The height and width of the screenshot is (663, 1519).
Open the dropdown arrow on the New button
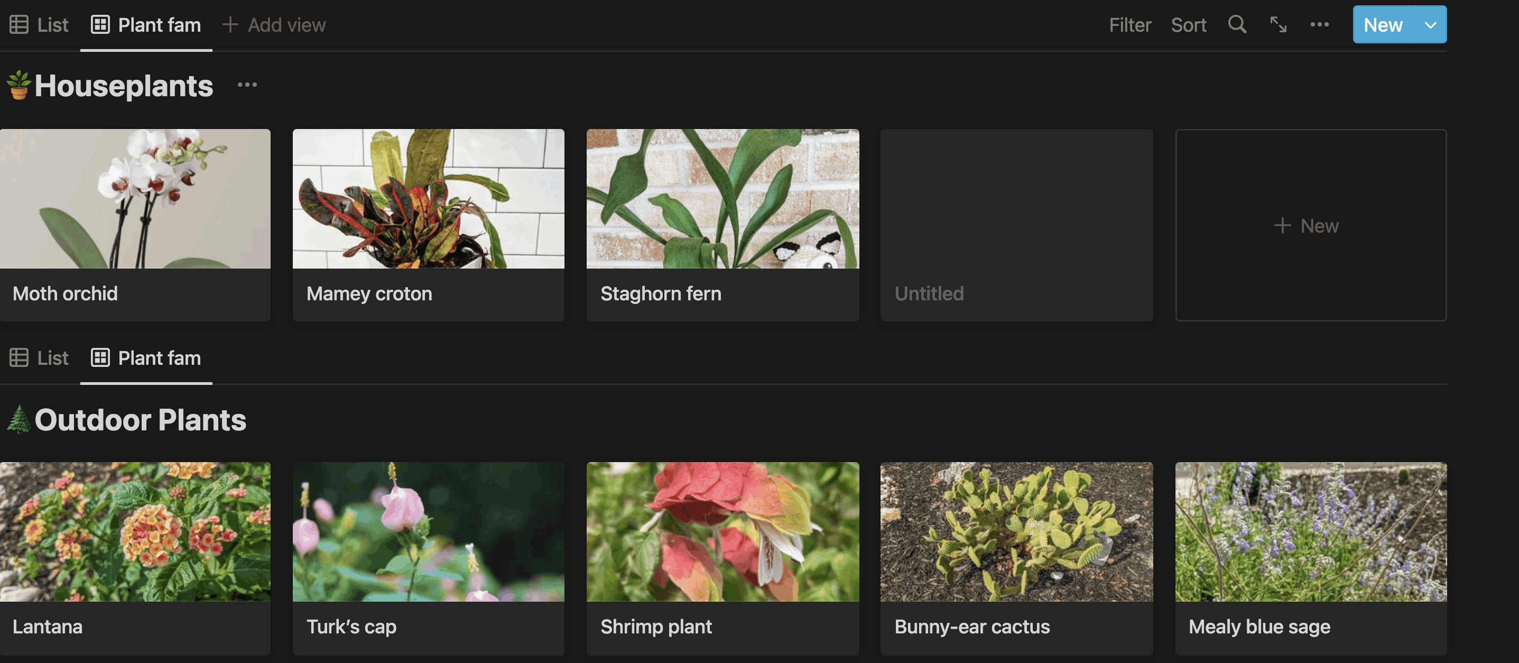point(1431,24)
